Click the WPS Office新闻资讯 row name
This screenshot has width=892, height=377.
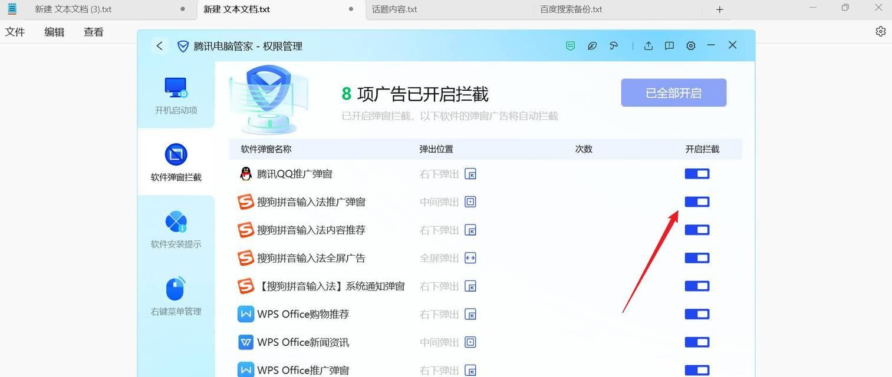click(x=303, y=342)
